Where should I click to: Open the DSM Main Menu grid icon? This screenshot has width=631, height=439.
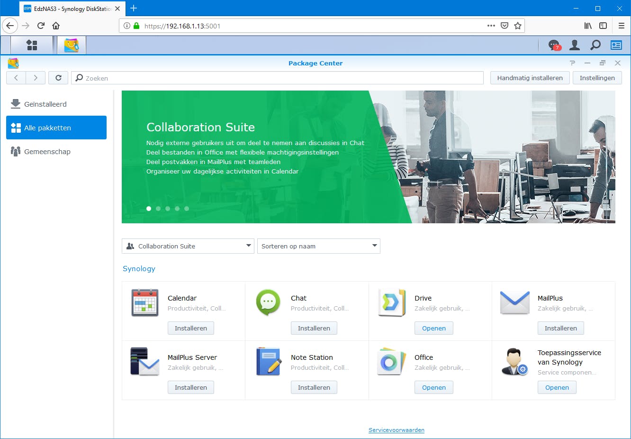pyautogui.click(x=32, y=45)
